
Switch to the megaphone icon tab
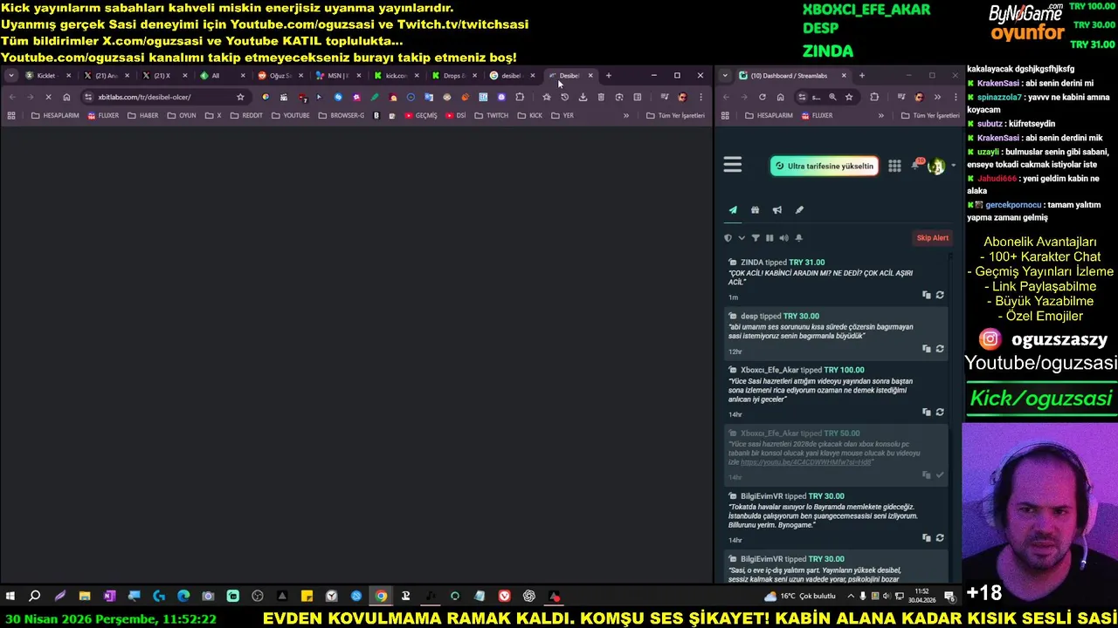(776, 209)
